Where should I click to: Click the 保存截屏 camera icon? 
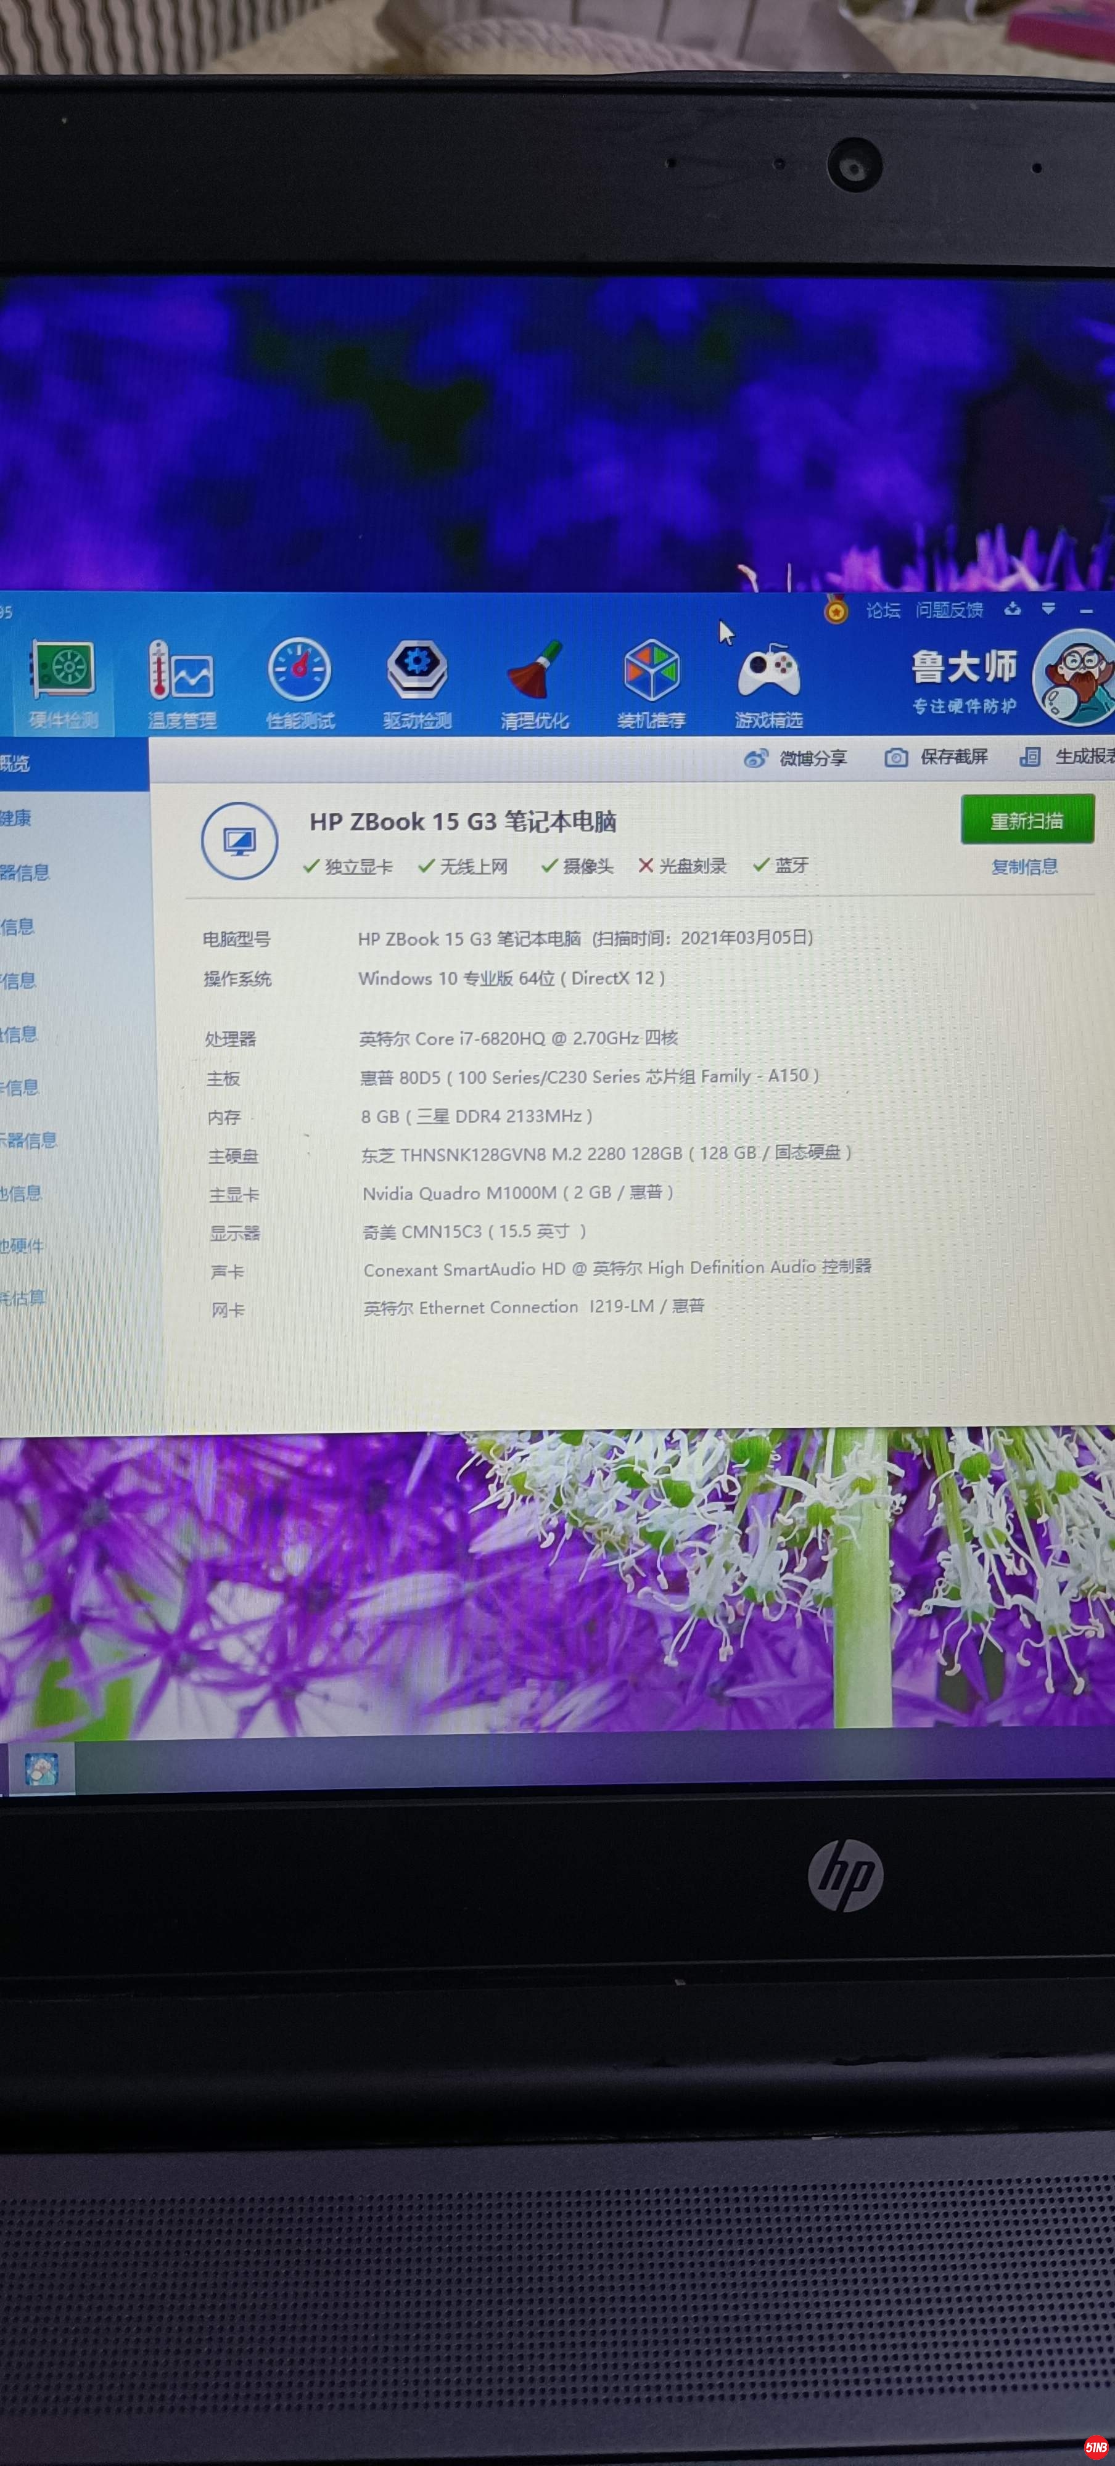click(897, 757)
